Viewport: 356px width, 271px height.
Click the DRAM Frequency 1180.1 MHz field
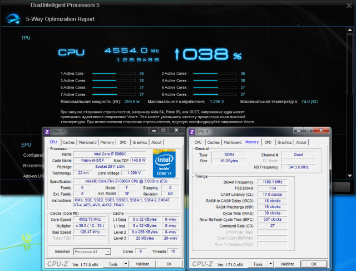273,182
